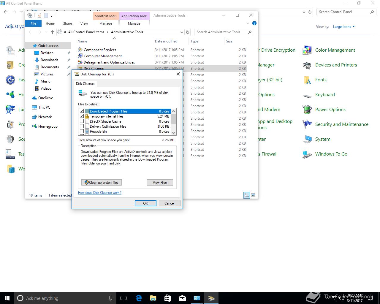
Task: Check Delivery Optimization Files checkbox
Action: (x=82, y=126)
